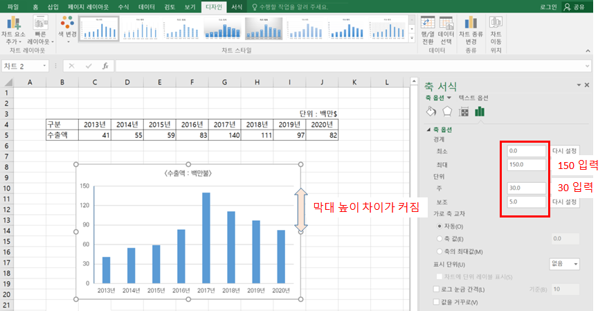Open Display units (표시 단위) dropdown
The height and width of the screenshot is (311, 607).
pyautogui.click(x=564, y=264)
